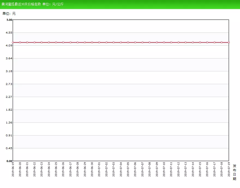This screenshot has width=240, height=188.
Task: Select the 2019-07-18 x-axis date label
Action: coord(222,169)
